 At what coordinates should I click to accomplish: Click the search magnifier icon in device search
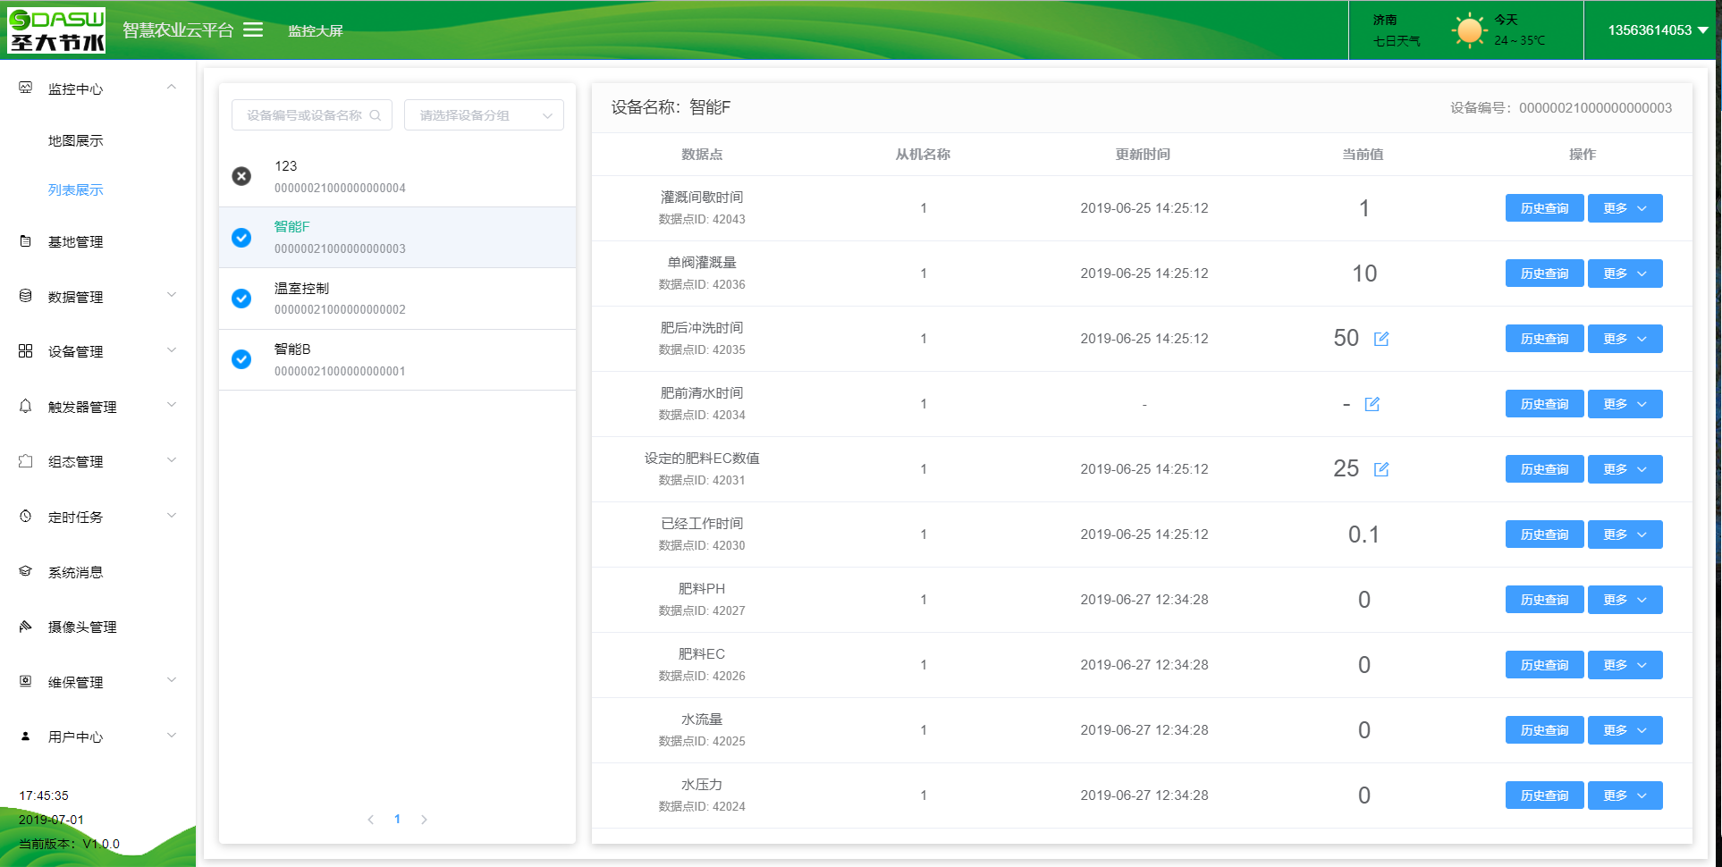point(376,115)
